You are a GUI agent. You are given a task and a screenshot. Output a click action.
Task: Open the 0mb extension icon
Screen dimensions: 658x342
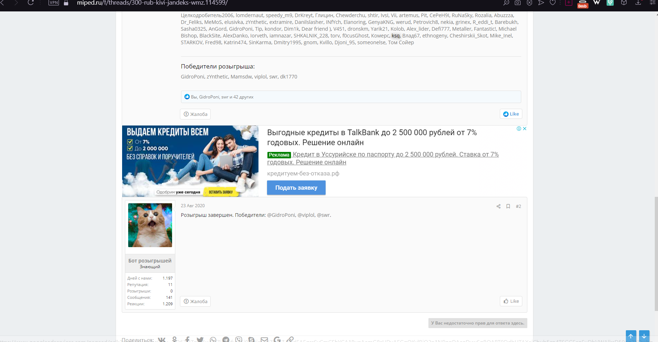click(583, 4)
